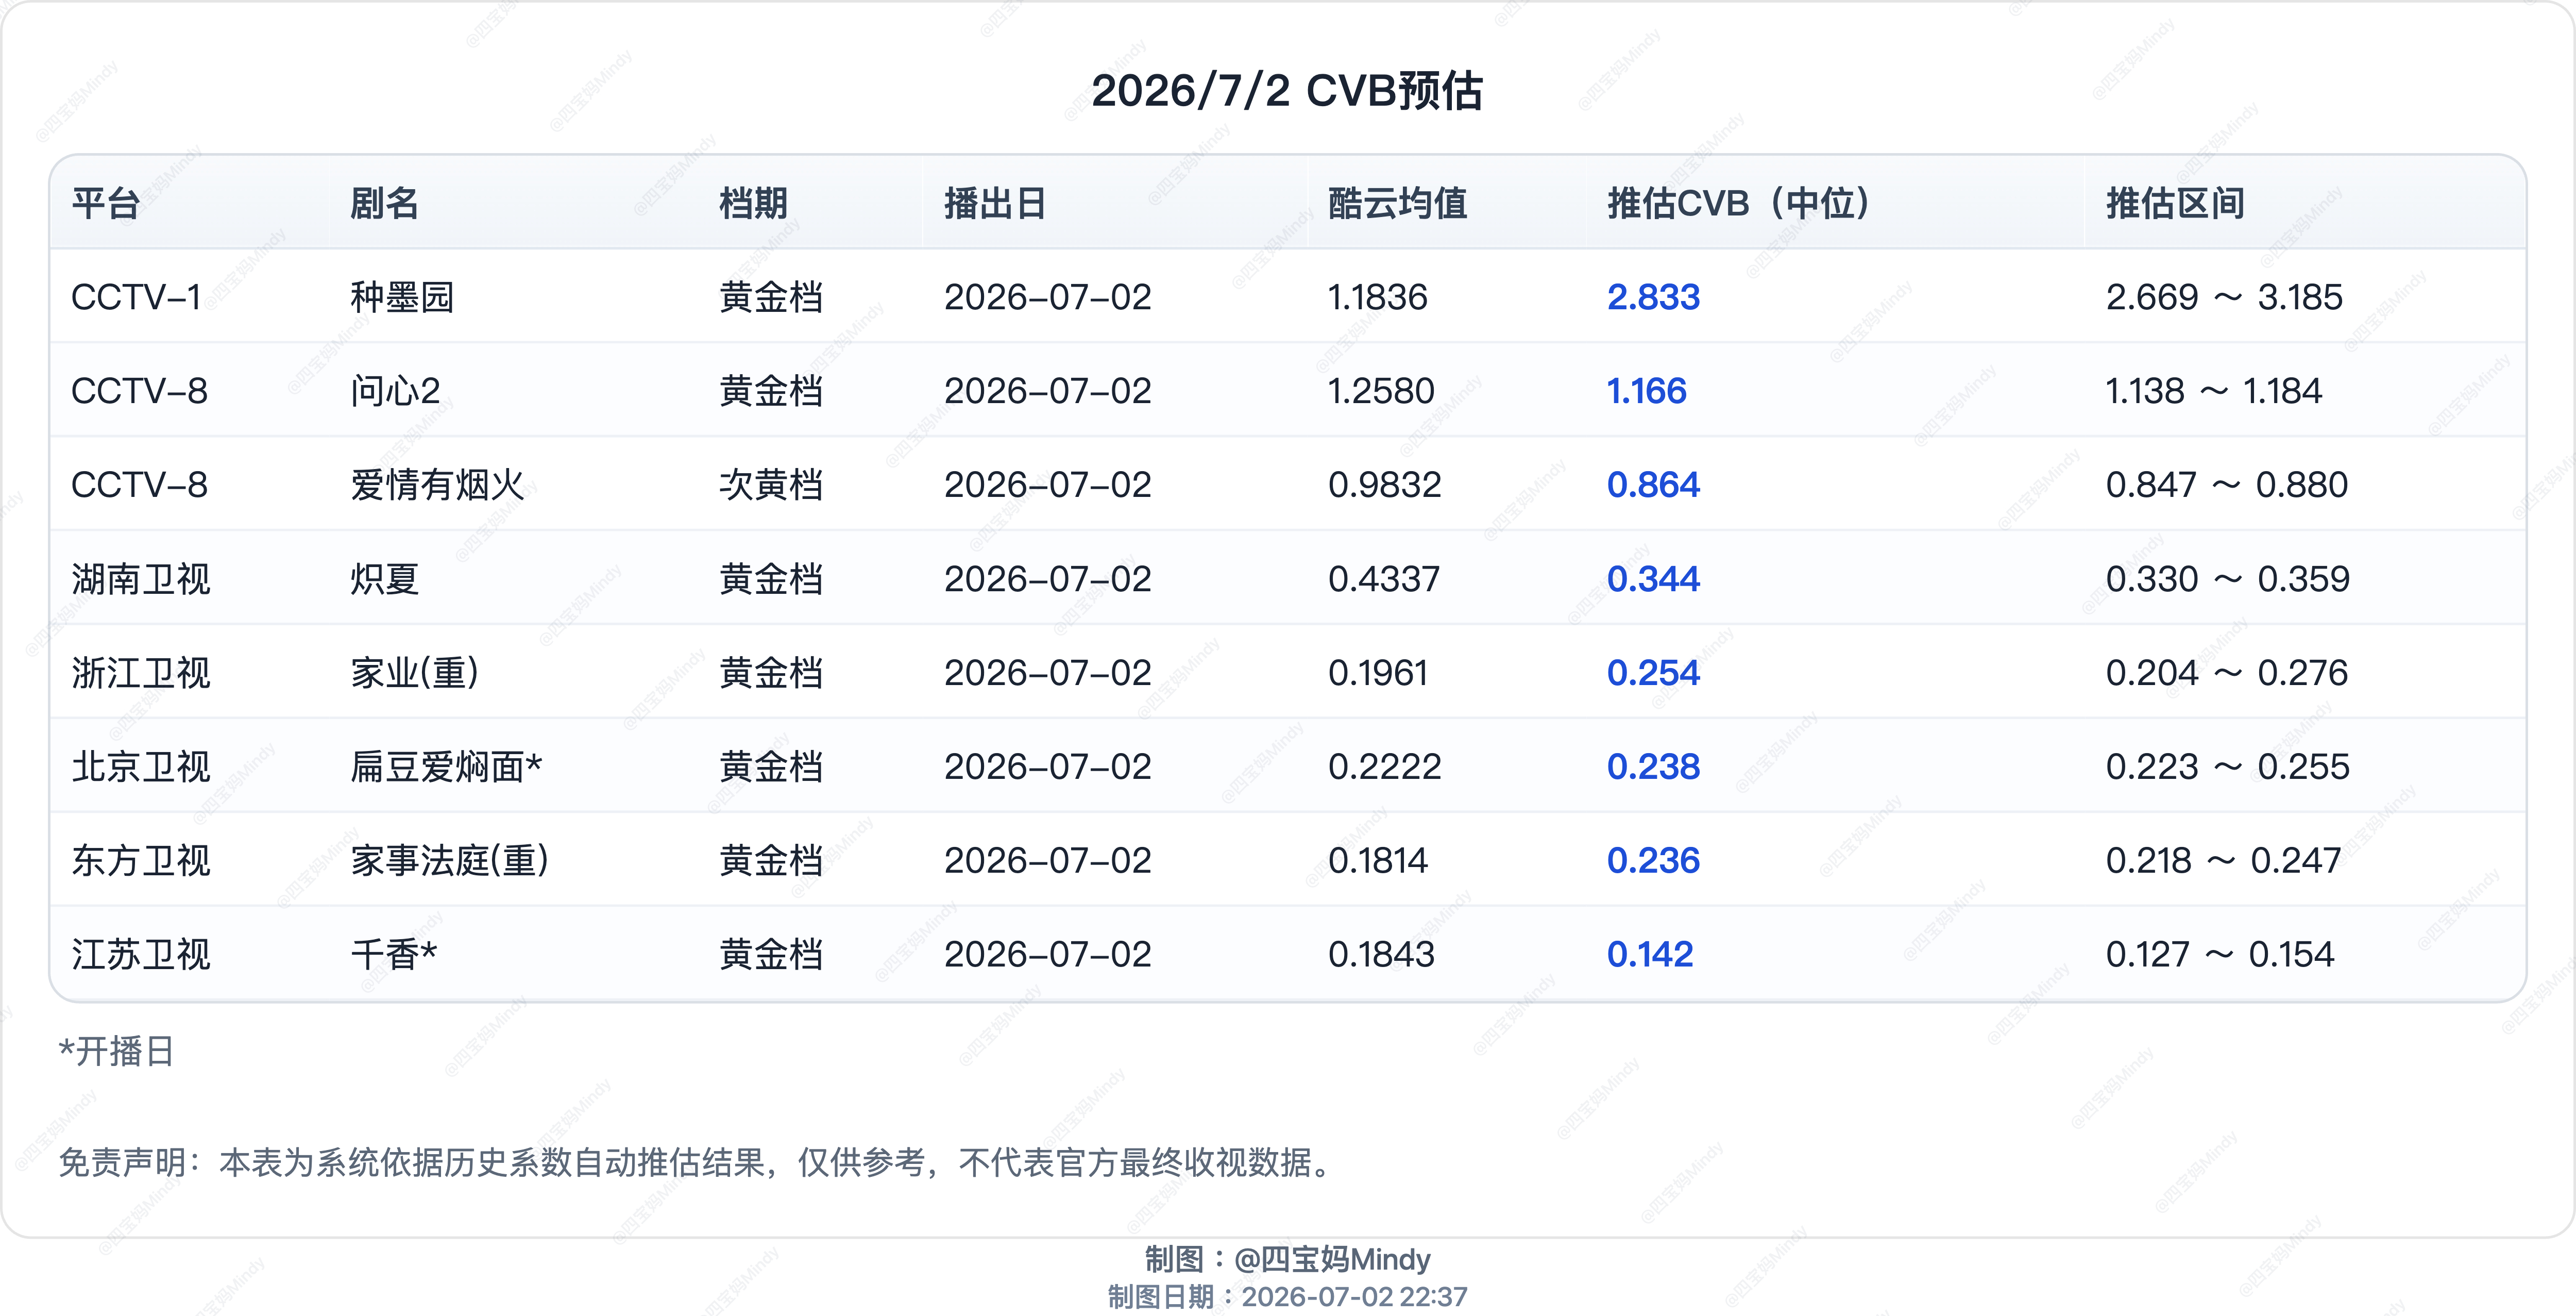The height and width of the screenshot is (1316, 2576).
Task: Select the 推估CVB（中位）column header
Action: [1739, 203]
